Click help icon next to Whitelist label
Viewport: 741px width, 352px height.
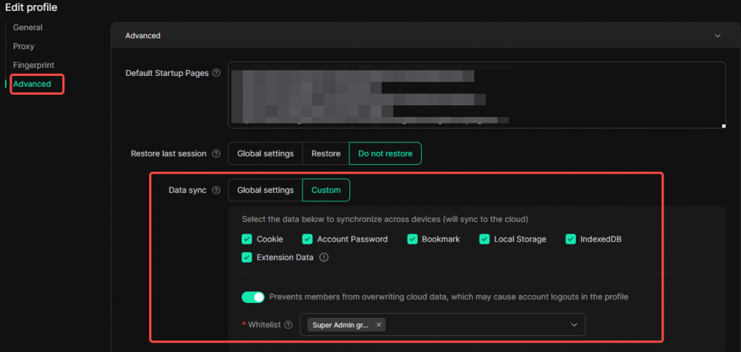tap(289, 325)
